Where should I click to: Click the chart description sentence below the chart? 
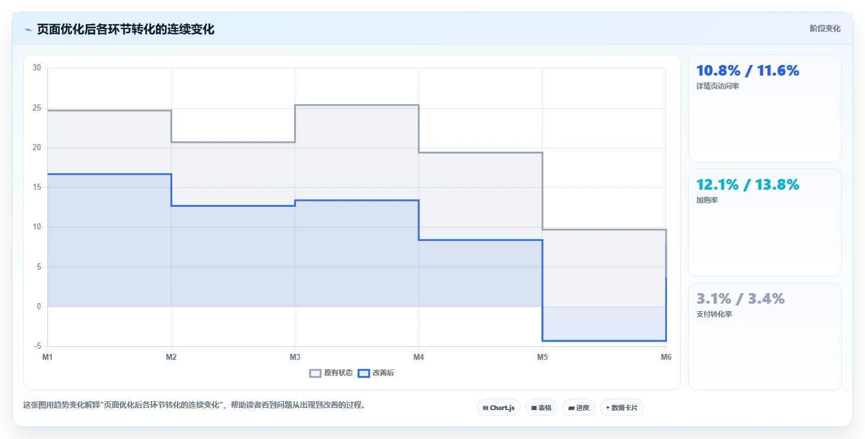point(194,405)
